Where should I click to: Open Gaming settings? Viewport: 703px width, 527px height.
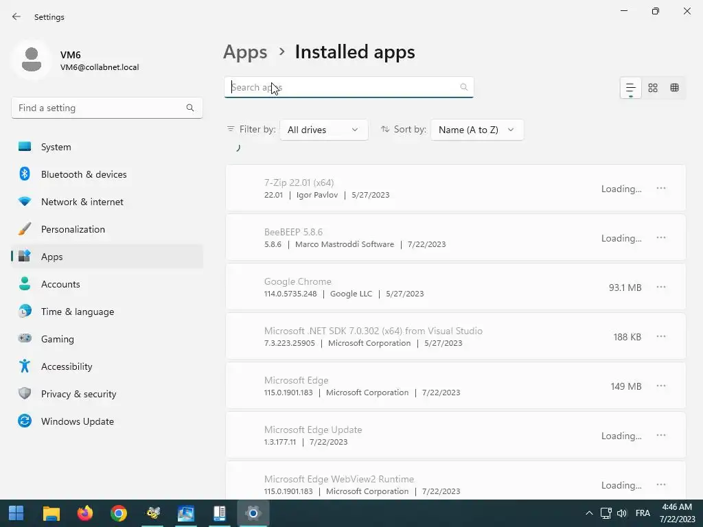(x=107, y=339)
